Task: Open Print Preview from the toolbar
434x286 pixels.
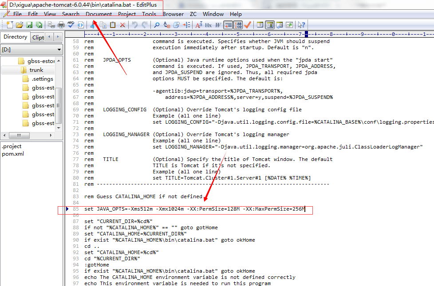Action: pos(51,25)
